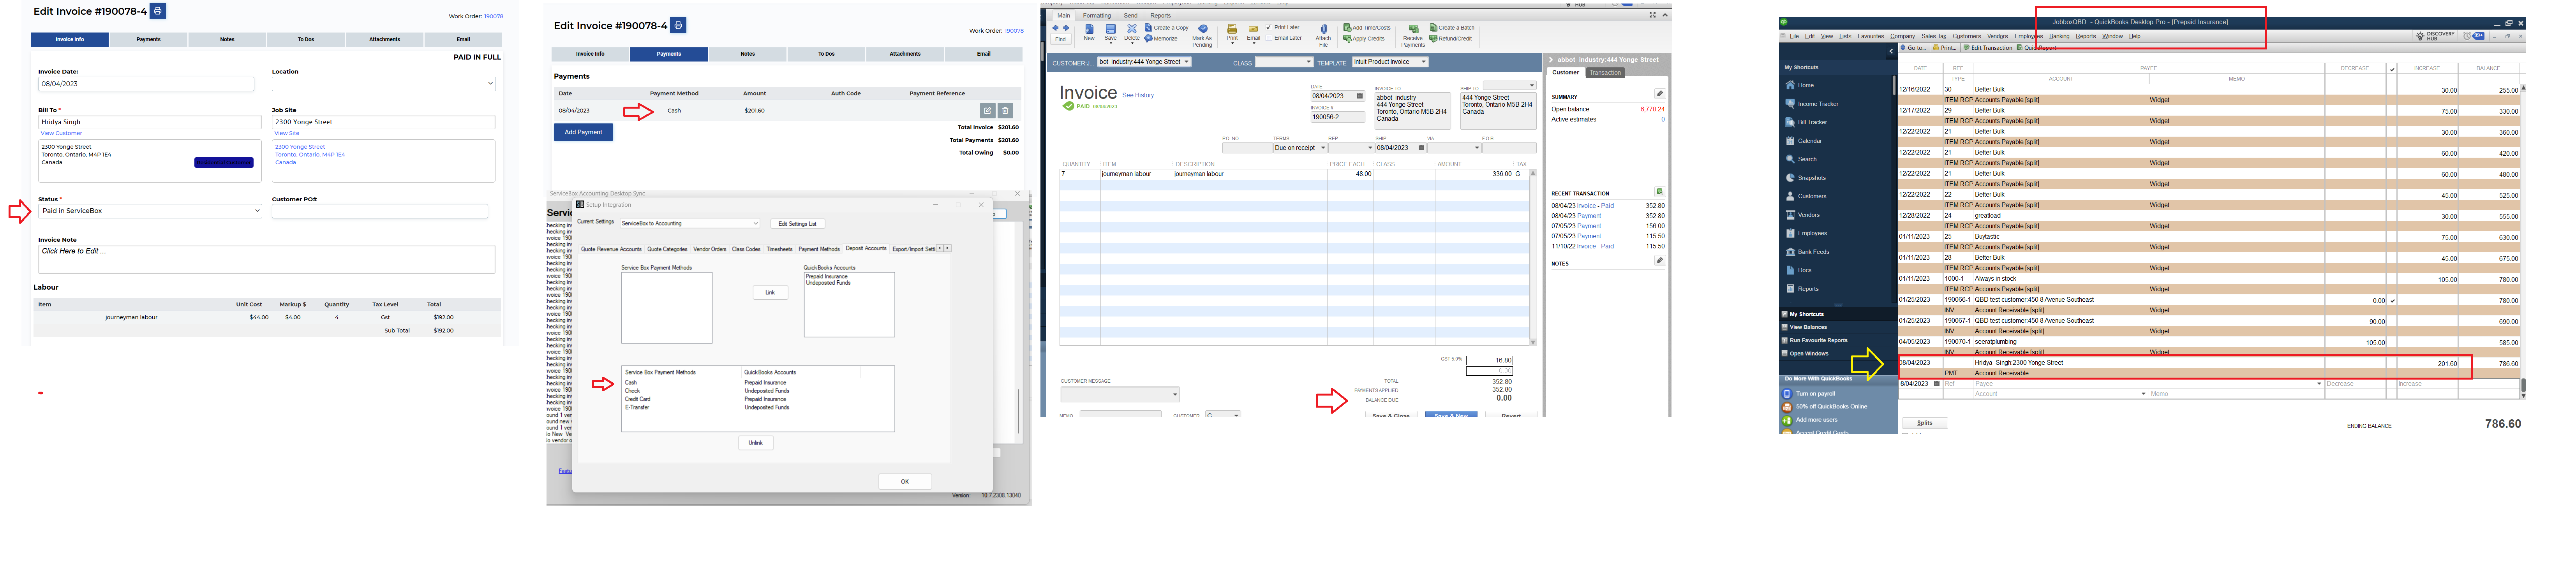Enable the Email Later checkbox

(1269, 38)
